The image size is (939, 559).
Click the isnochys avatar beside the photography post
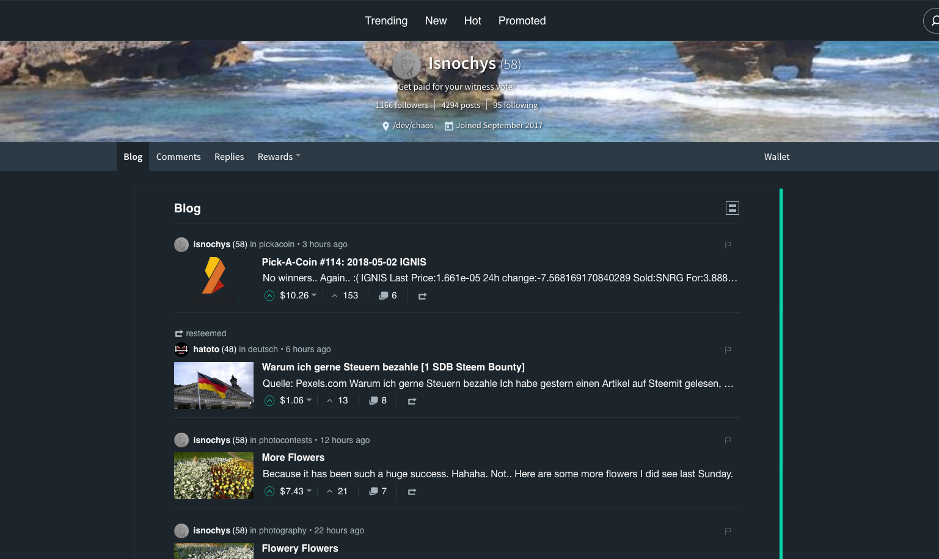[181, 531]
